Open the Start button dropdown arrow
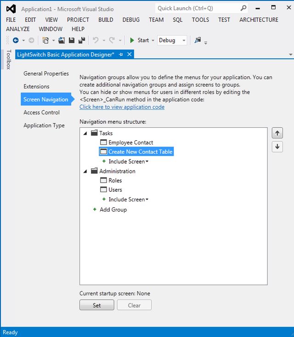294x337 pixels. 153,40
